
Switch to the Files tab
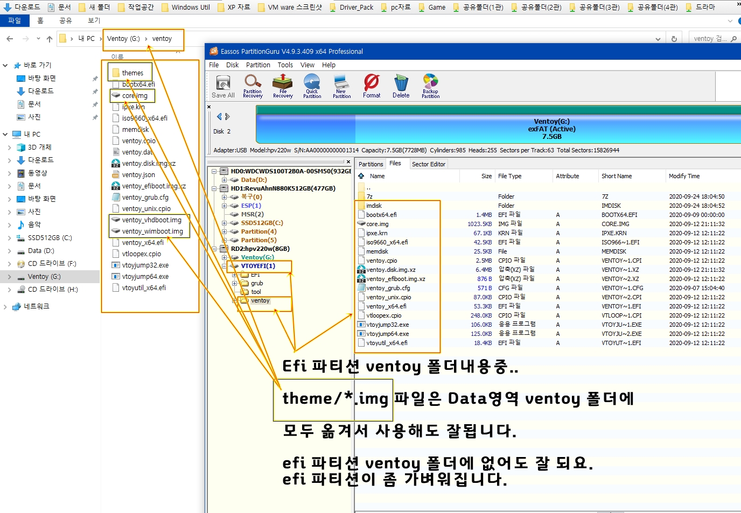395,164
